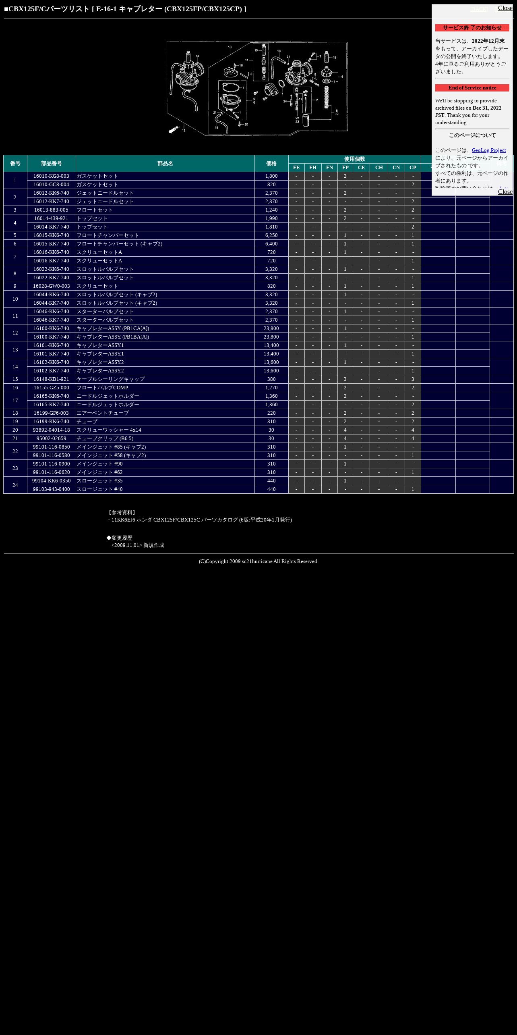The width and height of the screenshot is (517, 1035).
Task: Click row number 12 cell
Action: point(15,333)
